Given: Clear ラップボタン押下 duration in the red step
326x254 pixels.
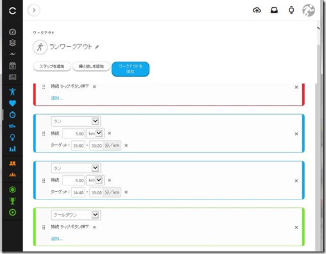Looking at the screenshot, I should click(x=94, y=87).
